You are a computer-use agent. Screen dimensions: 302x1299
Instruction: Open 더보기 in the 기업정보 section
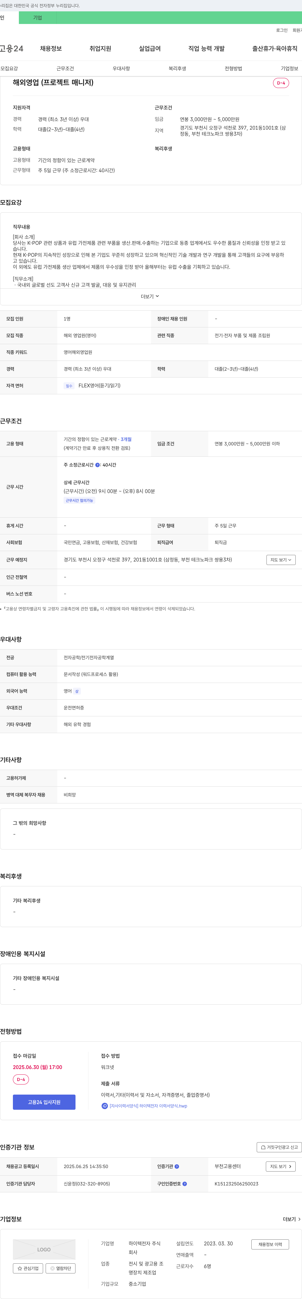(292, 1219)
